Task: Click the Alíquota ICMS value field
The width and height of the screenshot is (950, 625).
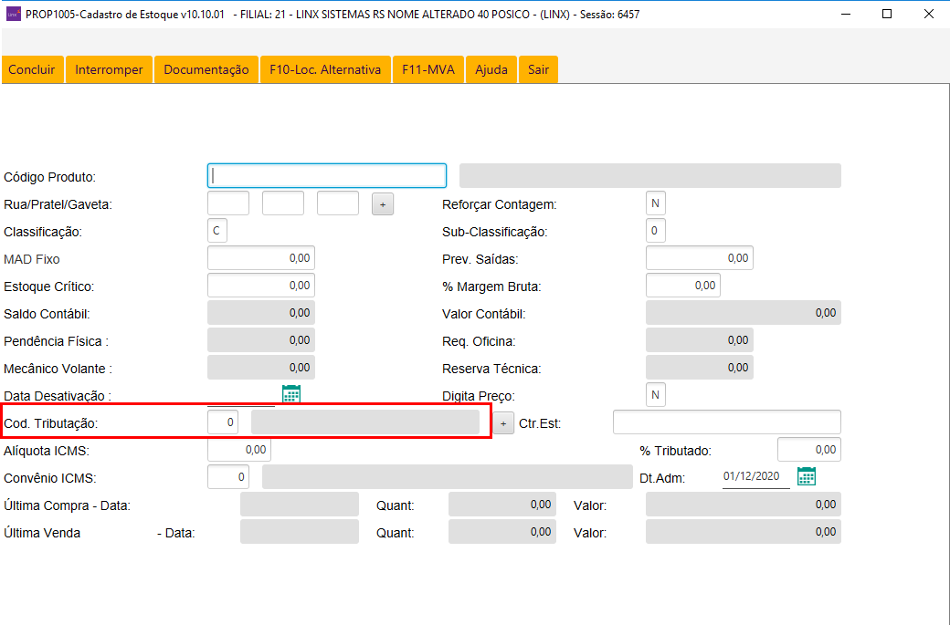Action: [x=239, y=450]
